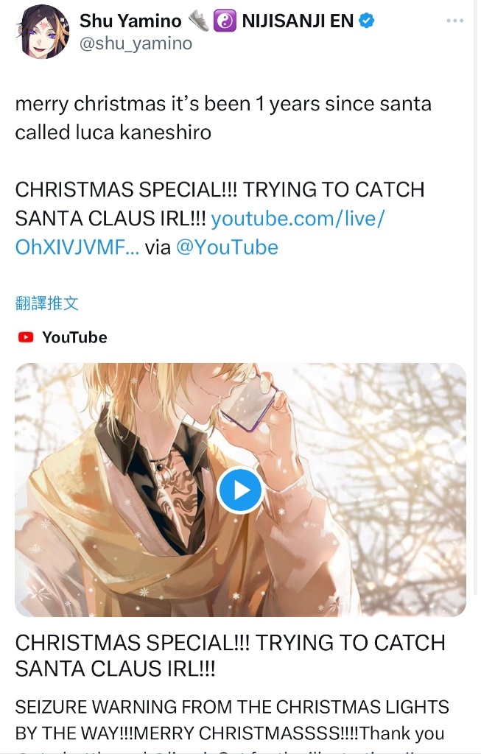The height and width of the screenshot is (754, 481).
Task: Open the @shu_yamino handle
Action: pos(136,43)
